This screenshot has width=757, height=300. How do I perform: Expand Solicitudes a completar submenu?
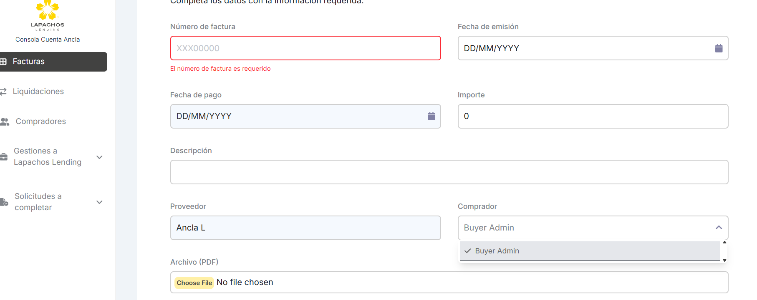(x=99, y=202)
